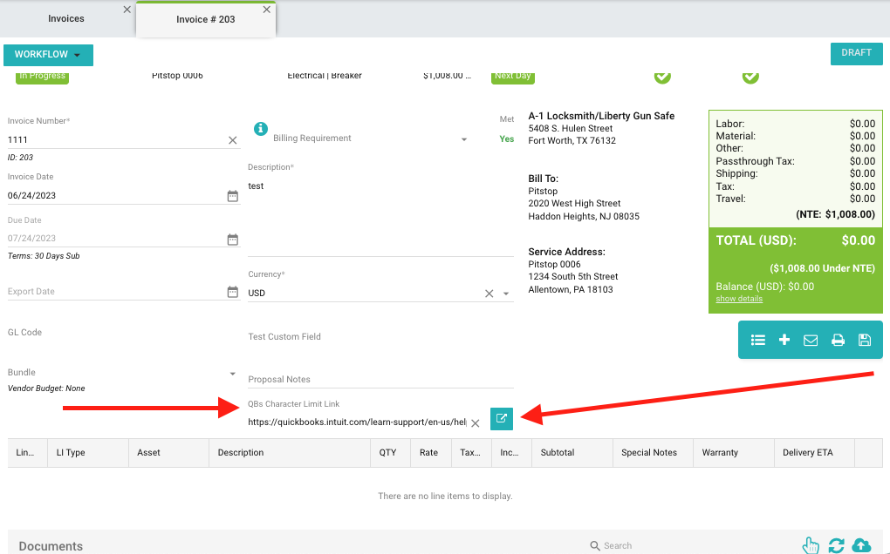Save the invoice using floppy disk icon
890x554 pixels.
pos(865,340)
